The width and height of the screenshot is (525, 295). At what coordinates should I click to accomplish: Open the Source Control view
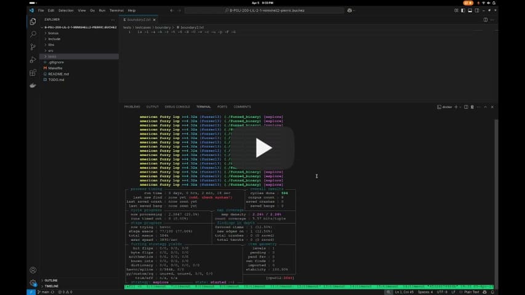click(x=33, y=47)
